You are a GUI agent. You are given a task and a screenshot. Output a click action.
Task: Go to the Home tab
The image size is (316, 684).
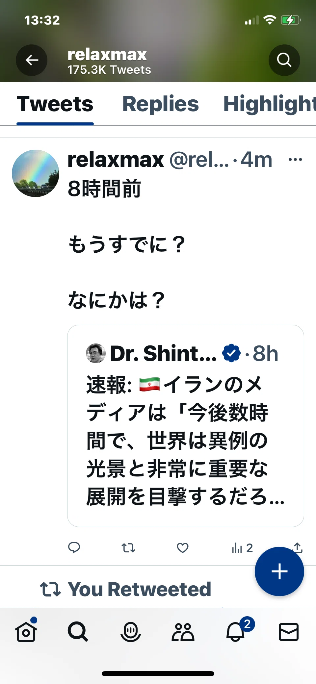click(26, 631)
